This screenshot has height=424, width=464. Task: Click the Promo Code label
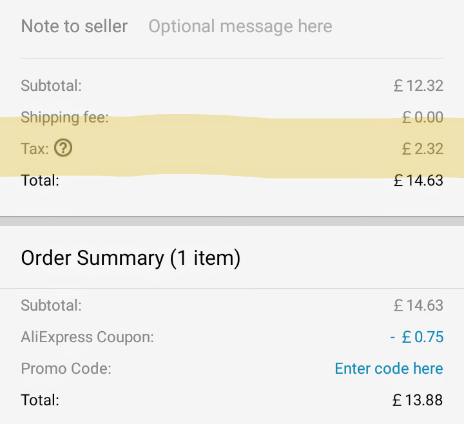[x=66, y=369]
